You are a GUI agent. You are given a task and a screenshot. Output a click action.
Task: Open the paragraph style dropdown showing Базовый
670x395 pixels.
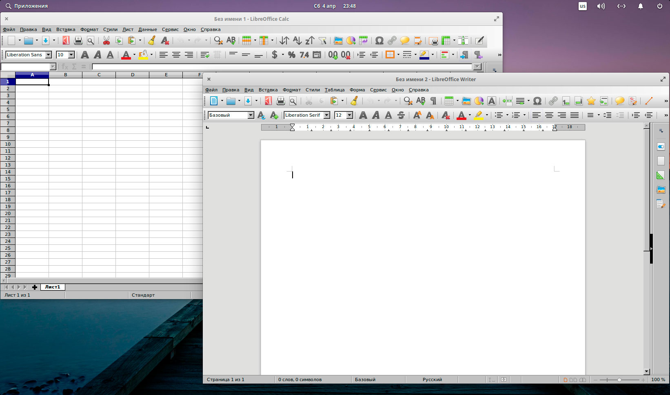click(x=251, y=115)
